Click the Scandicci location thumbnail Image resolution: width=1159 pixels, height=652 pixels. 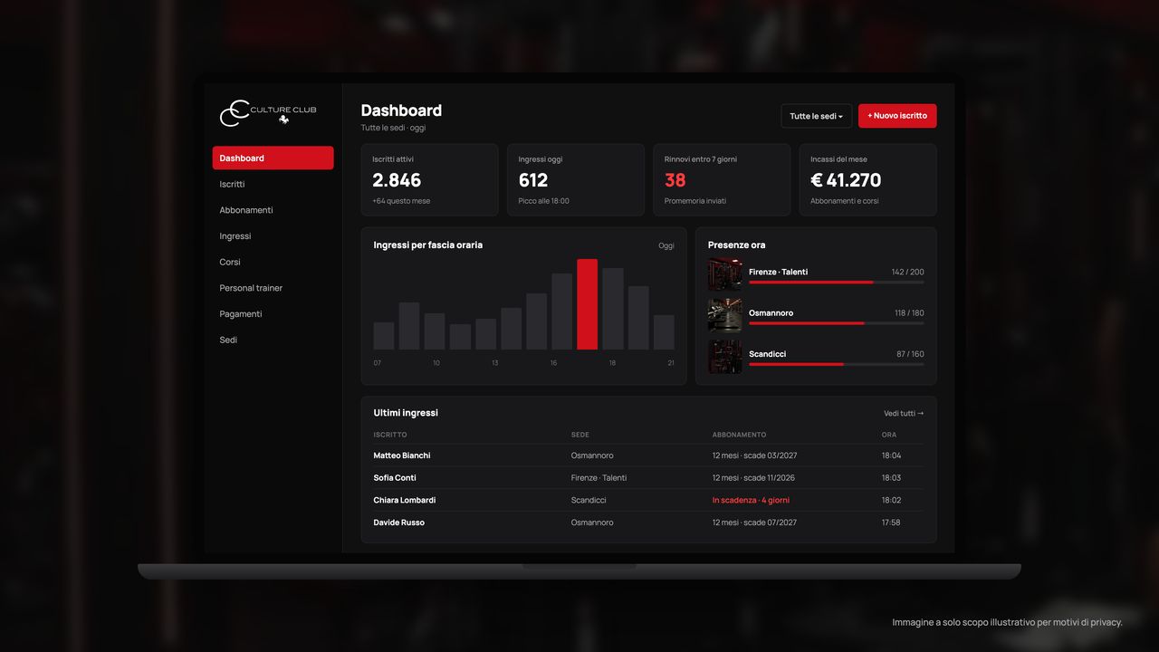click(x=725, y=357)
